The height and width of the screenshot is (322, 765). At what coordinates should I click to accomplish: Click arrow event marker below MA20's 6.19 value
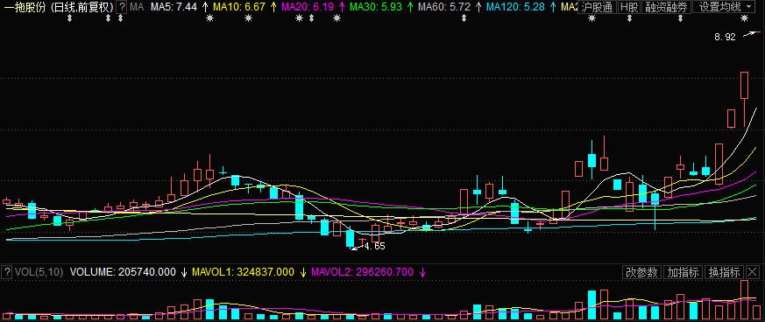coord(312,18)
